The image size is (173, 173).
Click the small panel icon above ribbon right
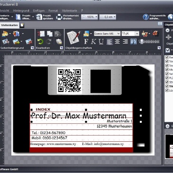tap(160, 24)
